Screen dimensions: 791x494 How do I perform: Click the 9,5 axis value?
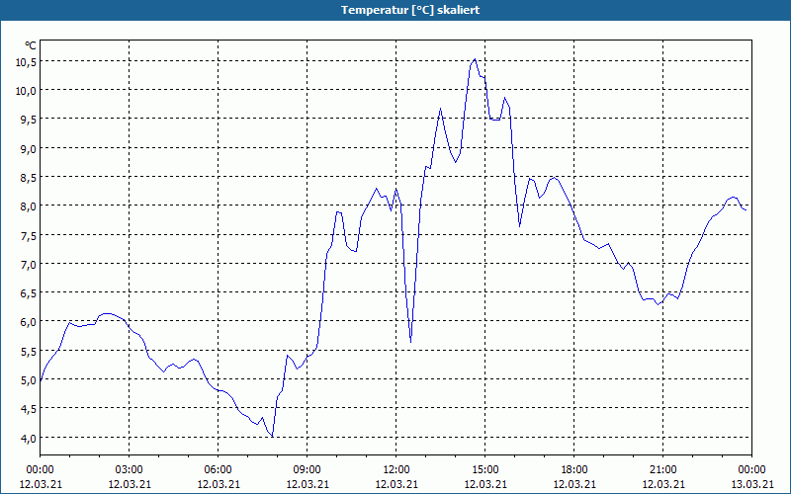click(x=28, y=120)
